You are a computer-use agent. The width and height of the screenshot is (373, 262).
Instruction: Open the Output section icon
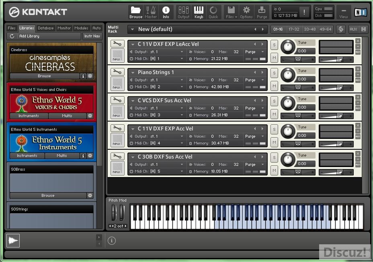coord(183,12)
